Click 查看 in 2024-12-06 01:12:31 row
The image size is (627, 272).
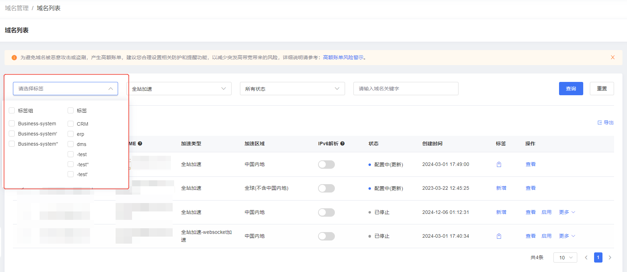pos(531,212)
